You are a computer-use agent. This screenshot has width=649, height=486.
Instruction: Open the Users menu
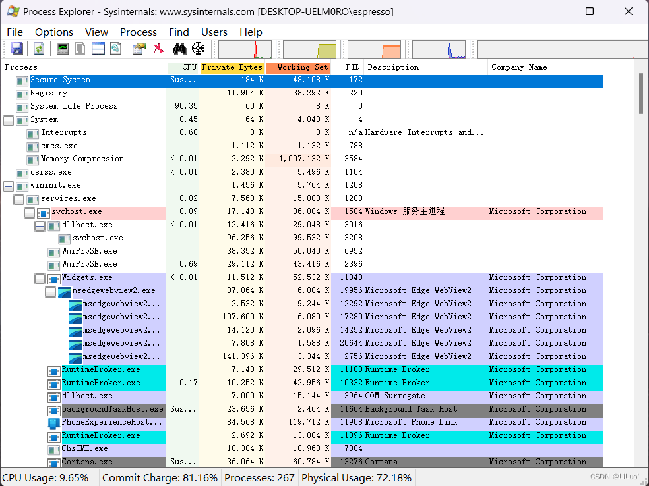click(214, 32)
